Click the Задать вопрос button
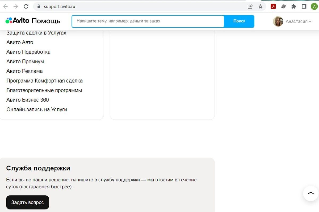The height and width of the screenshot is (212, 319). tap(27, 202)
